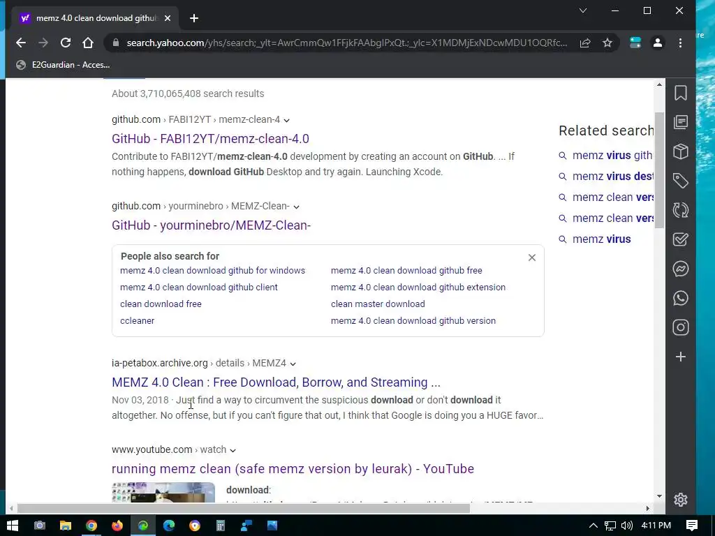Click the clean download free suggestion
715x536 pixels.
pos(161,304)
